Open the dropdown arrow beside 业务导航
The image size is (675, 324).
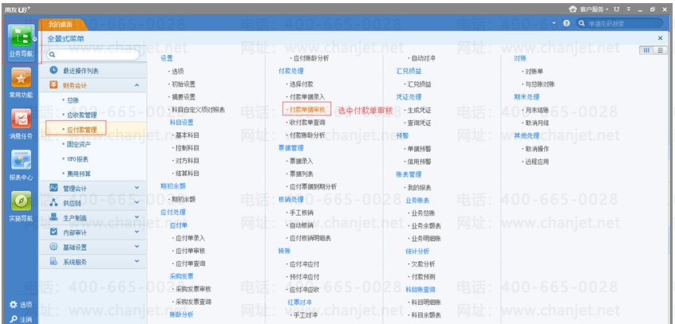click(34, 39)
